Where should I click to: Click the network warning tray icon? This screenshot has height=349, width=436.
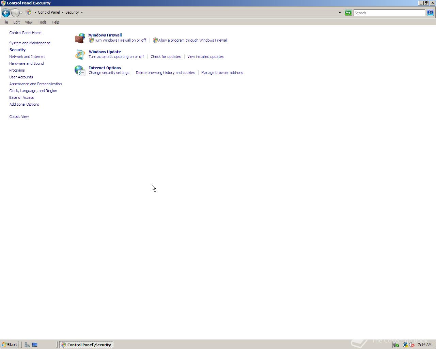tap(405, 345)
